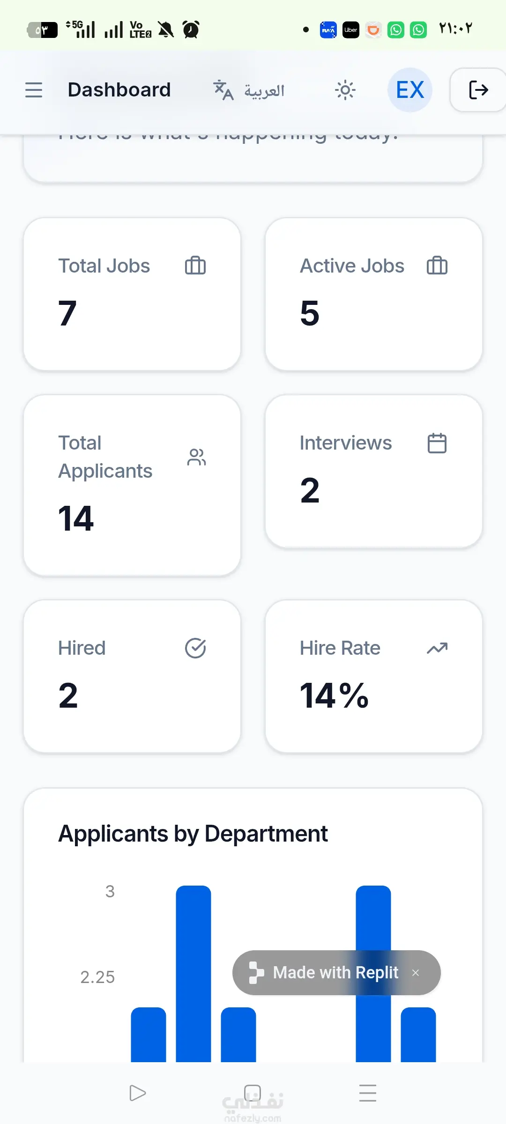Screen dimensions: 506x1124
Task: Open the hamburger navigation menu
Action: (34, 90)
